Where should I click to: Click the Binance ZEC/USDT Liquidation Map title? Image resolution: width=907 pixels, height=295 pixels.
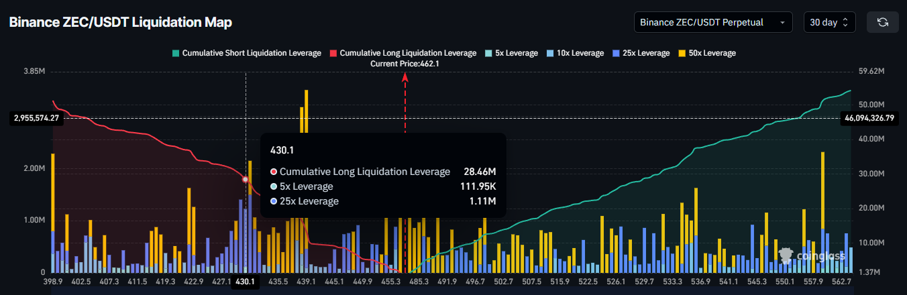(121, 22)
